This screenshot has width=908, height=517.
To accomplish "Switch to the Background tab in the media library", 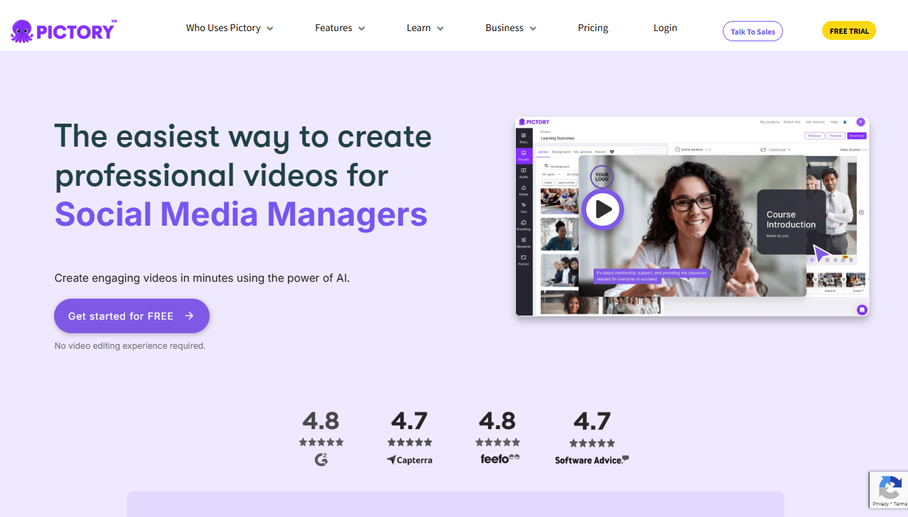I will 561,152.
